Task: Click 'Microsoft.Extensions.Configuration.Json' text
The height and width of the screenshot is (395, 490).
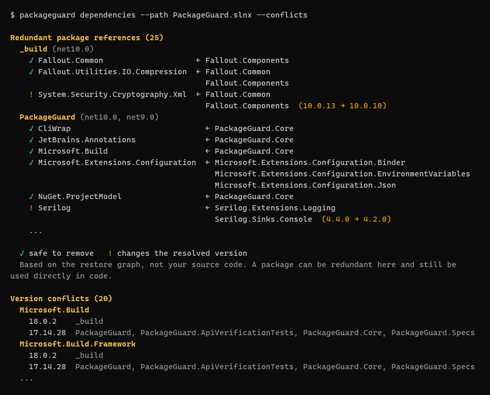Action: pyautogui.click(x=305, y=185)
